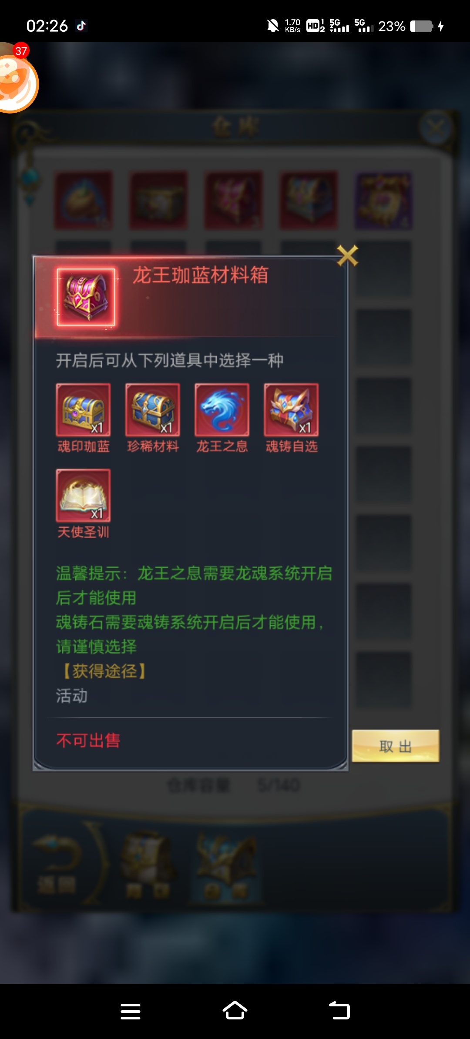Tap the Android back navigation button

pos(339,1011)
